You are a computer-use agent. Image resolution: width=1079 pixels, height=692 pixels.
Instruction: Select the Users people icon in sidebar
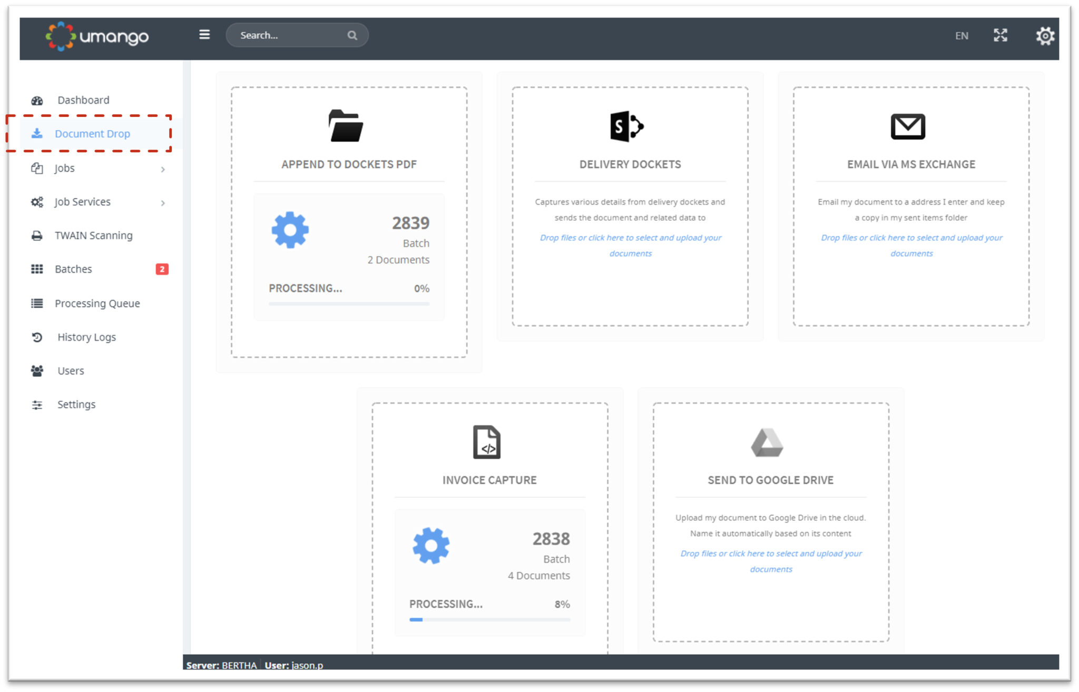36,371
